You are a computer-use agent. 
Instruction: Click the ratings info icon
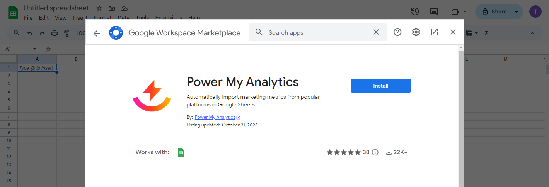coord(375,152)
